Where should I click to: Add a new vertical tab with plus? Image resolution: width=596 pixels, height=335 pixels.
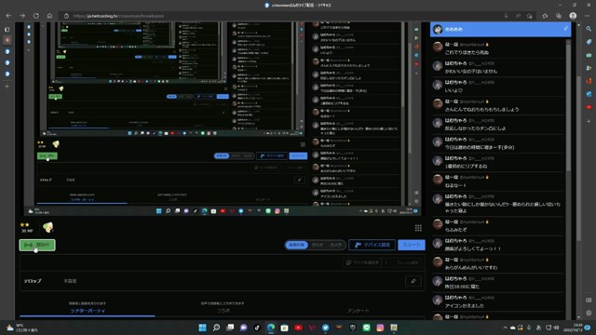tap(7, 87)
